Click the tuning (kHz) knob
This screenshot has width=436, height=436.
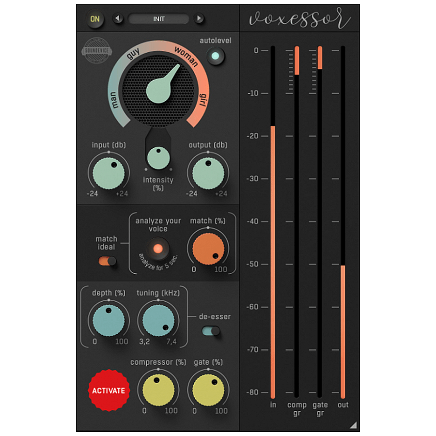tap(158, 321)
